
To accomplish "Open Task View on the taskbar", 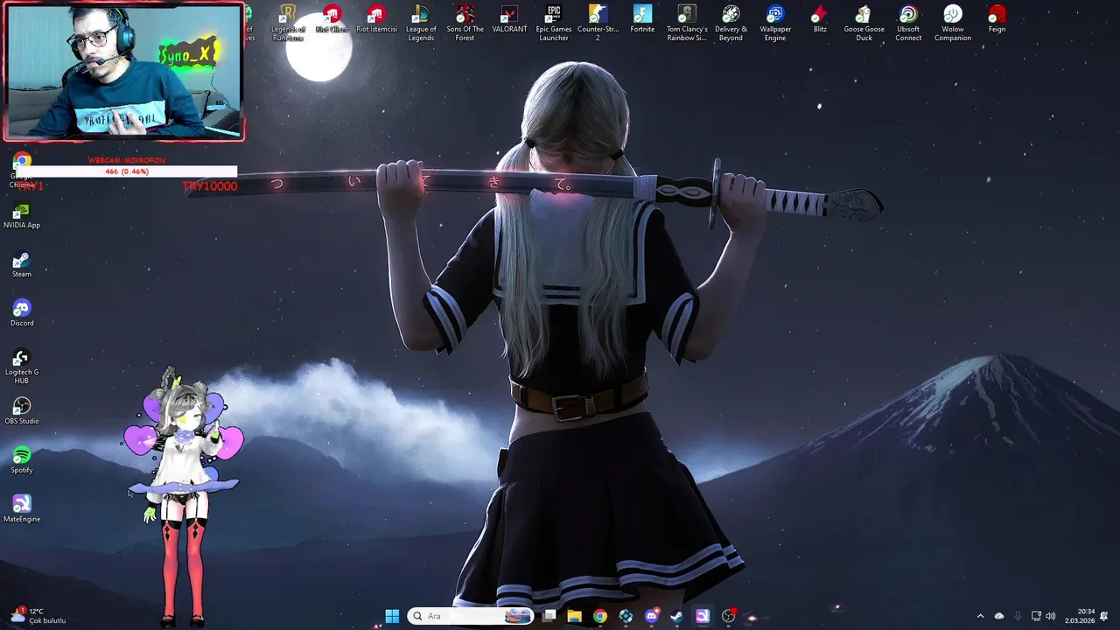I will click(549, 616).
